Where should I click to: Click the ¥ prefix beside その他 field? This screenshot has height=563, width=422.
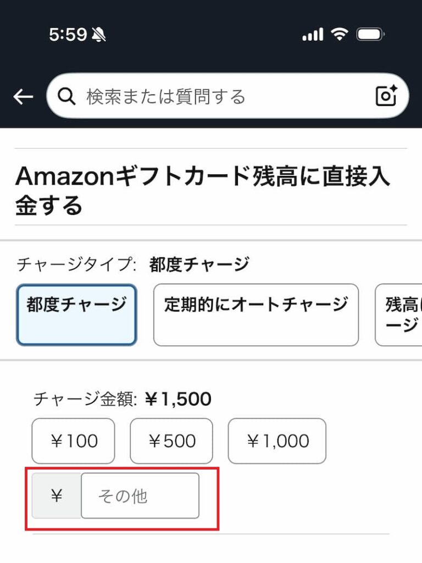pyautogui.click(x=57, y=496)
